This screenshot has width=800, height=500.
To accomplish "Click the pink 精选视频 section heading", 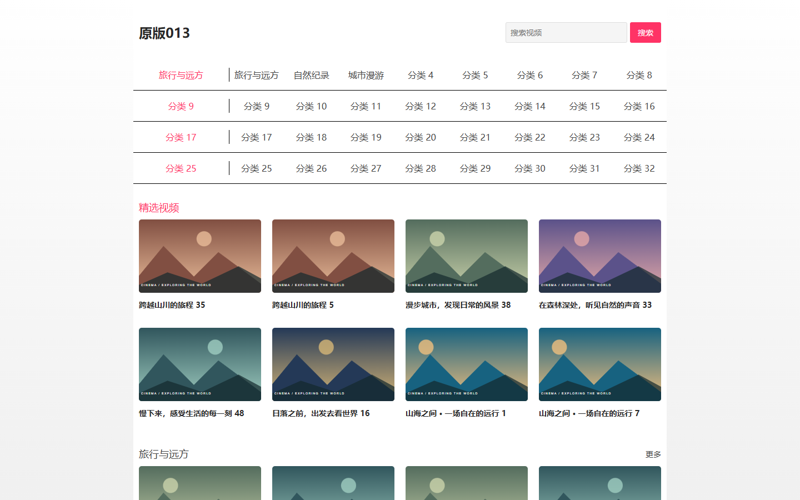I will [x=159, y=208].
